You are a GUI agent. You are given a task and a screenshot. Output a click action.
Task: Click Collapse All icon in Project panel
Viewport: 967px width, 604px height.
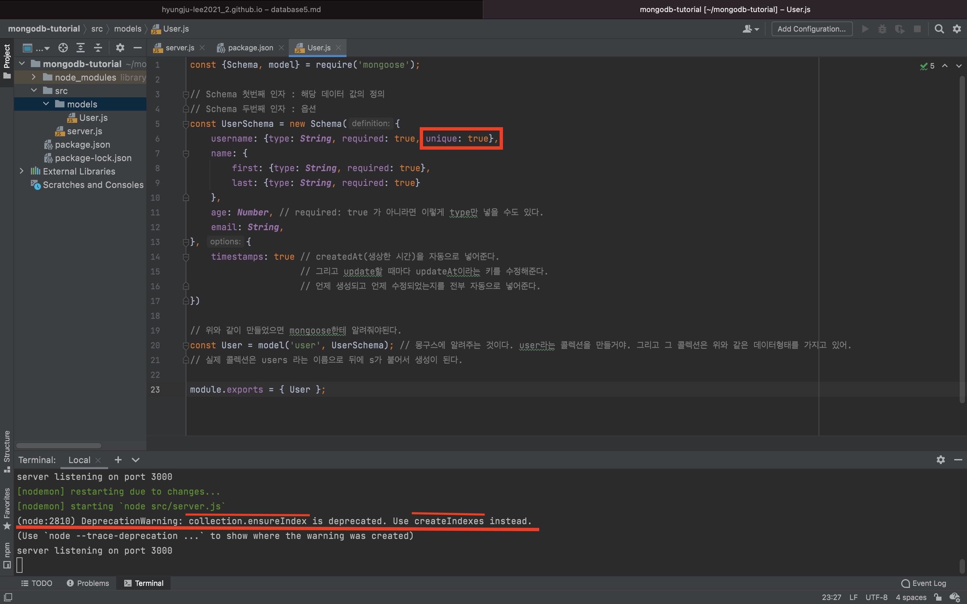[x=98, y=48]
